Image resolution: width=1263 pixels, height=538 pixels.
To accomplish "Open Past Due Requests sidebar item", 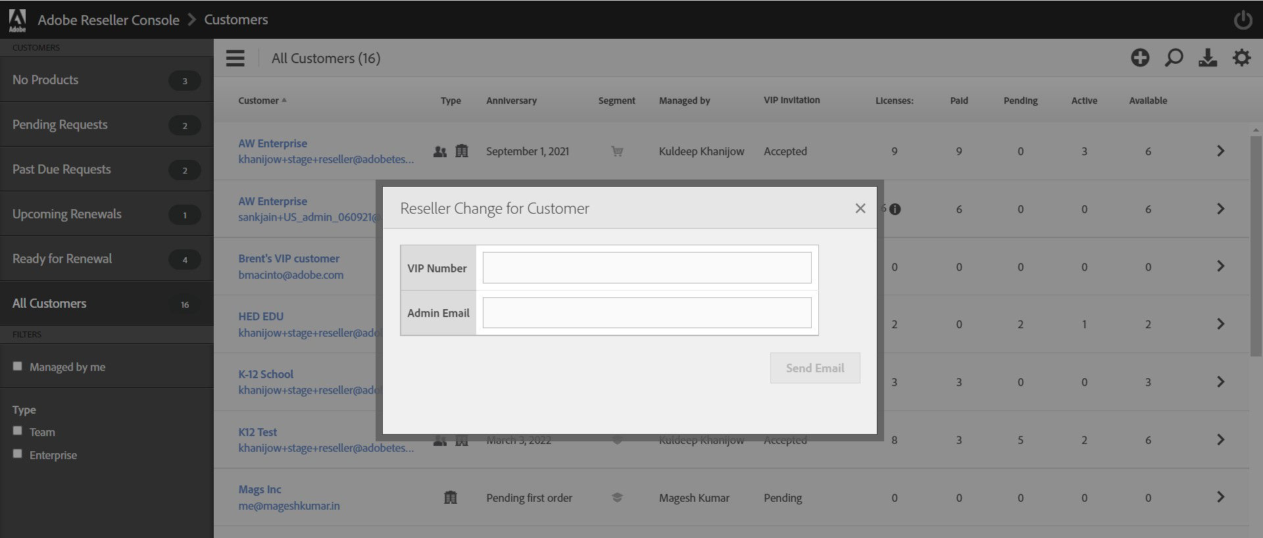I will point(107,170).
